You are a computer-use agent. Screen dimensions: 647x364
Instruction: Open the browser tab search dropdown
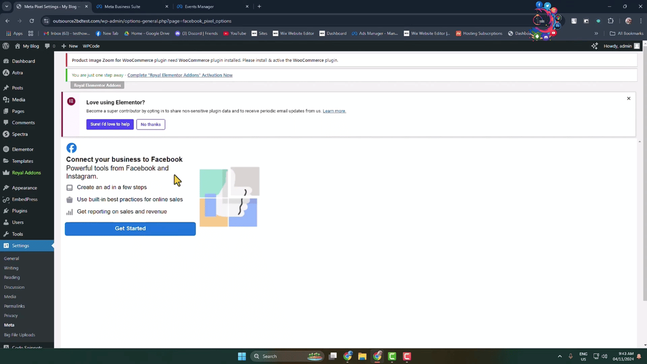7,7
